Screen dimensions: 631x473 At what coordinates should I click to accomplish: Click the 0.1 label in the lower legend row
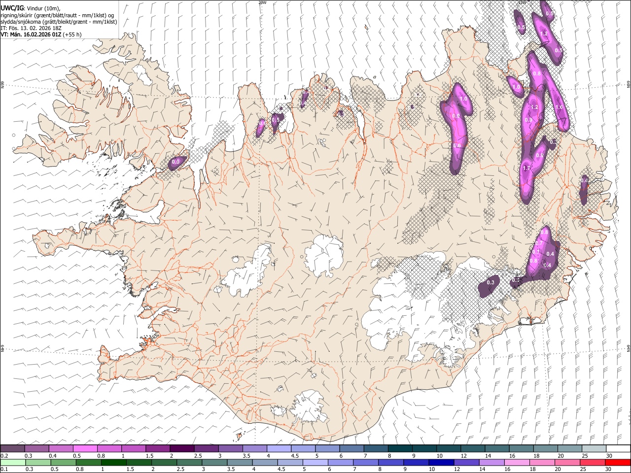click(4, 469)
